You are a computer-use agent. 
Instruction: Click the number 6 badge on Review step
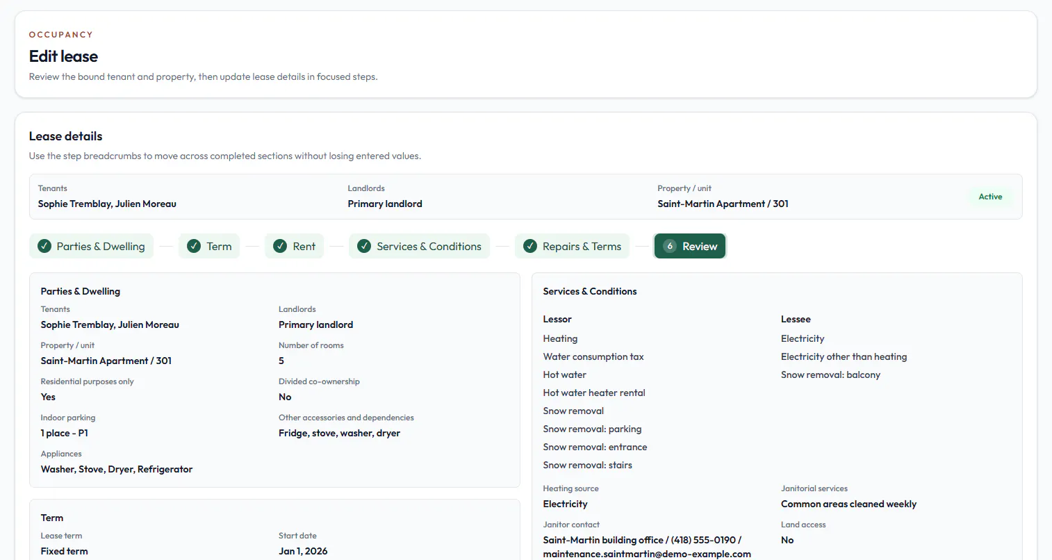[x=670, y=246]
